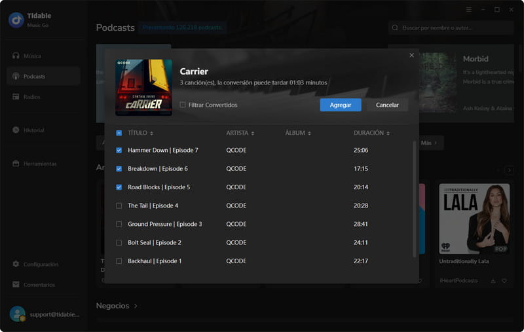Uncheck Road Blocks Episode 5 checkbox
Image resolution: width=524 pixels, height=332 pixels.
[x=119, y=187]
